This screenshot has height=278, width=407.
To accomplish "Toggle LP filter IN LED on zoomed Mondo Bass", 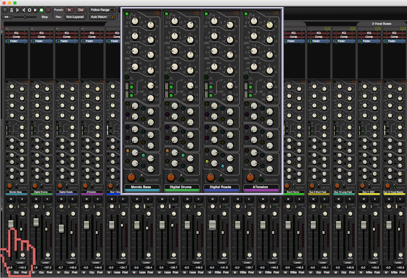I will point(132,87).
